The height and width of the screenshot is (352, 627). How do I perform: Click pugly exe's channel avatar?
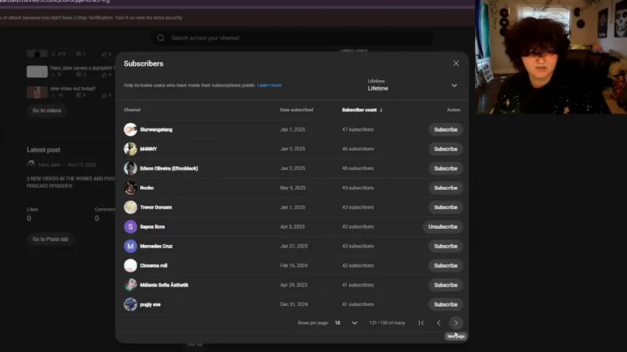[130, 304]
